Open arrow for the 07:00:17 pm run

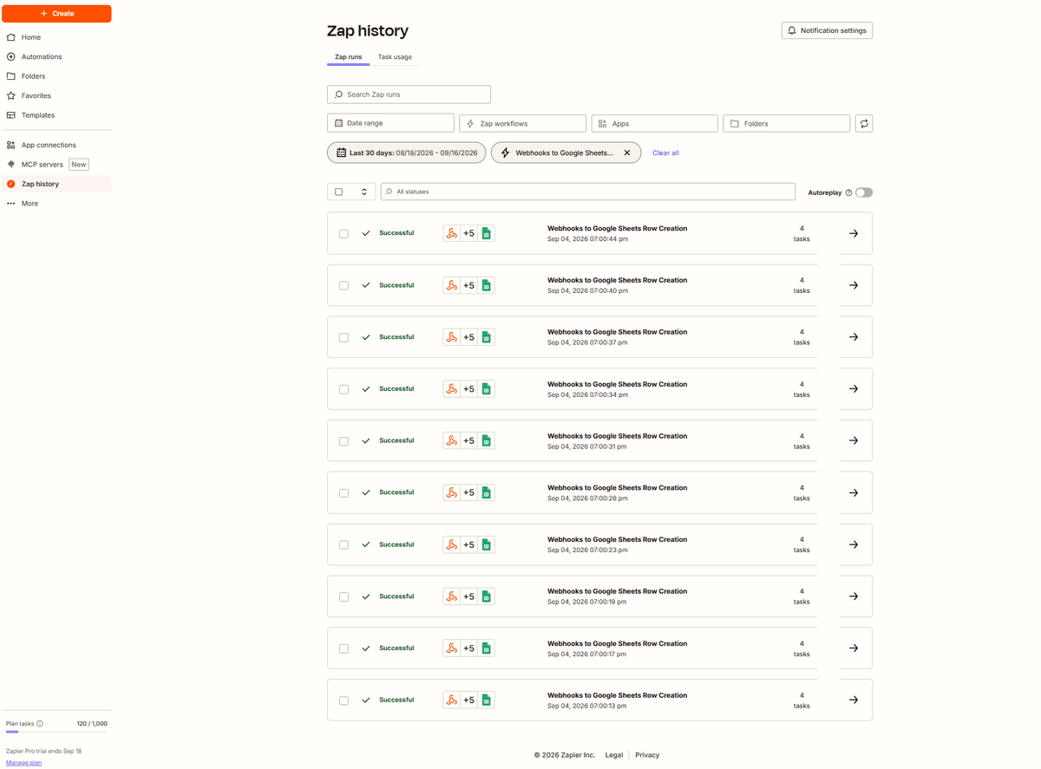854,648
